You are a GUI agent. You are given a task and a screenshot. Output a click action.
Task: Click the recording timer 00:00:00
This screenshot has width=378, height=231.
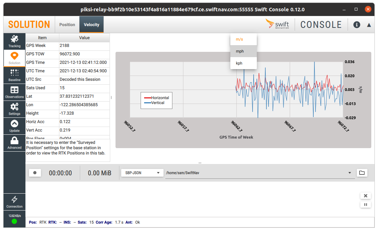click(60, 173)
